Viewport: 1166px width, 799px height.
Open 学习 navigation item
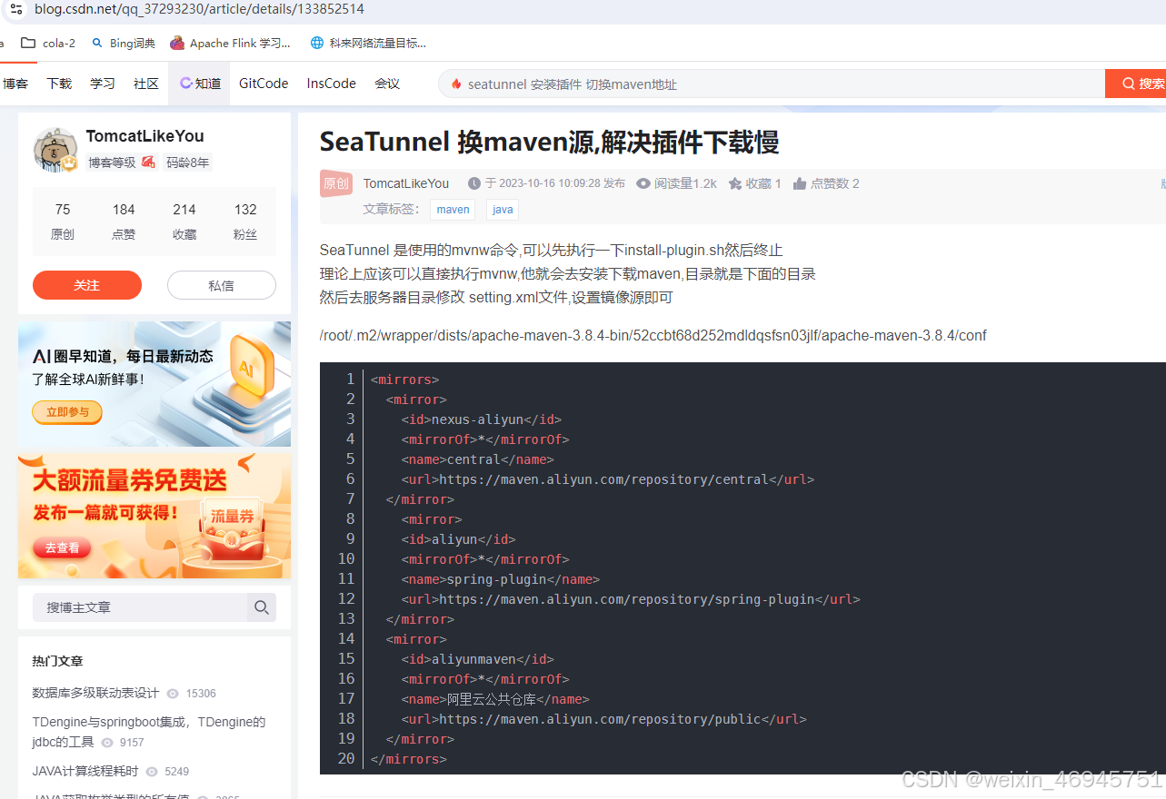click(103, 84)
